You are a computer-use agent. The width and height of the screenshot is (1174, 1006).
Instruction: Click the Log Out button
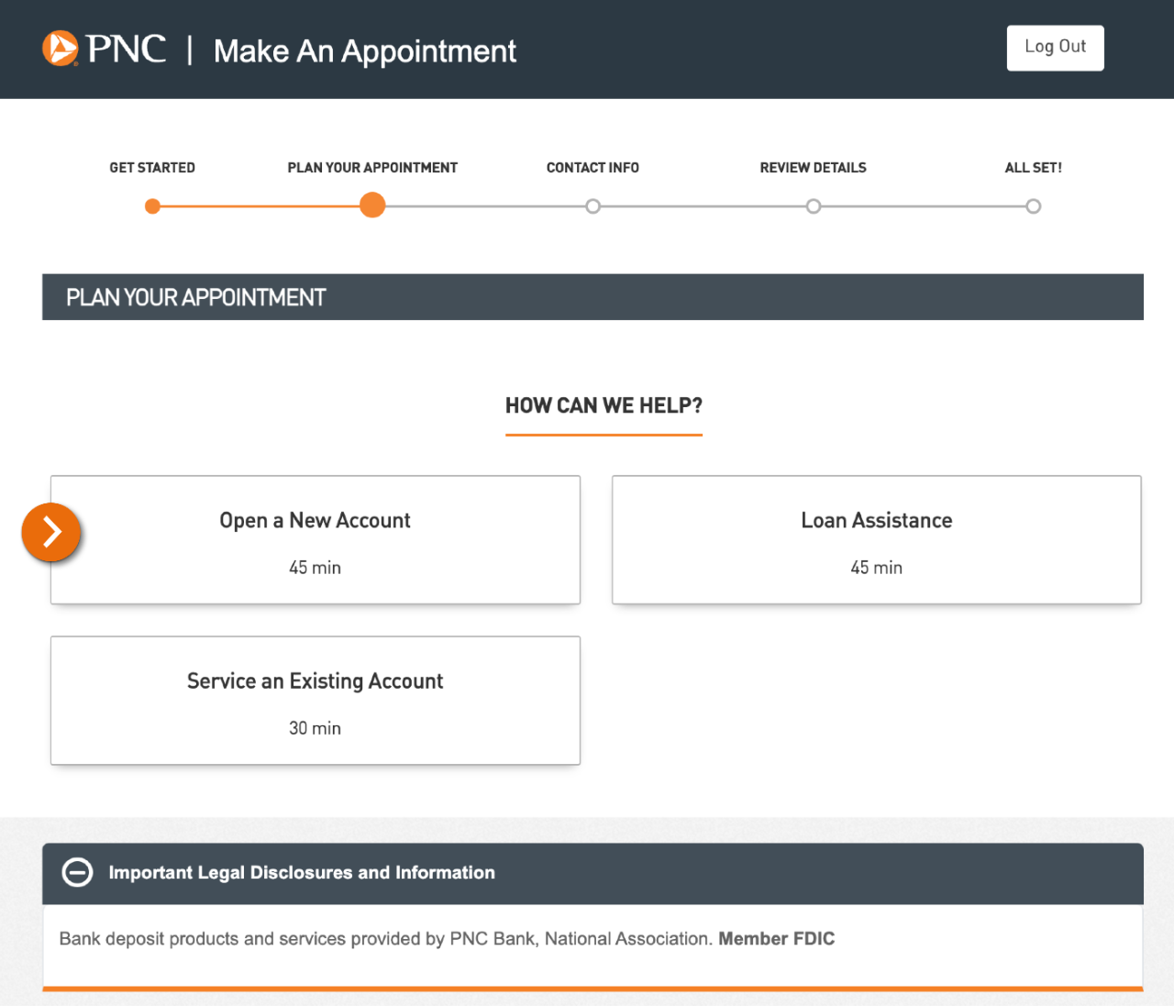click(1055, 48)
